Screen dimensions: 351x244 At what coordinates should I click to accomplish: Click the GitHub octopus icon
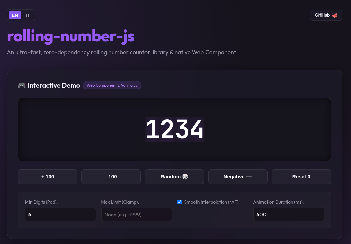pyautogui.click(x=335, y=15)
